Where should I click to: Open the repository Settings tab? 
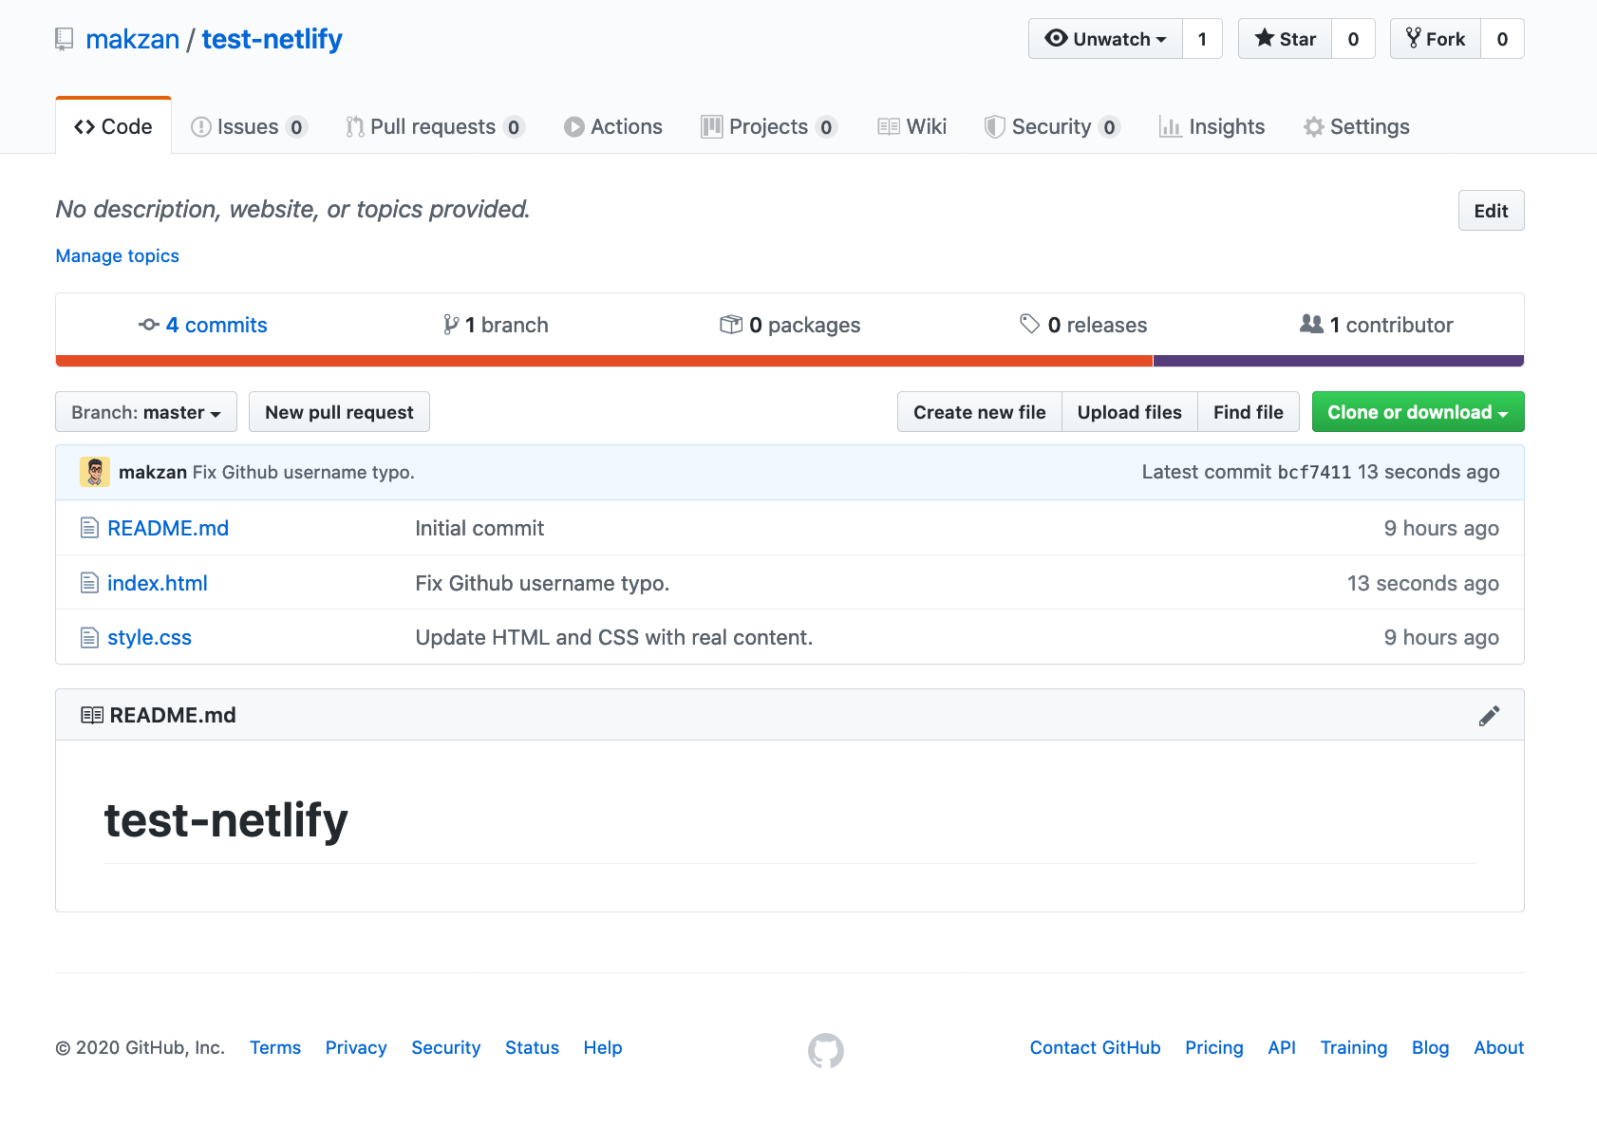click(x=1357, y=126)
